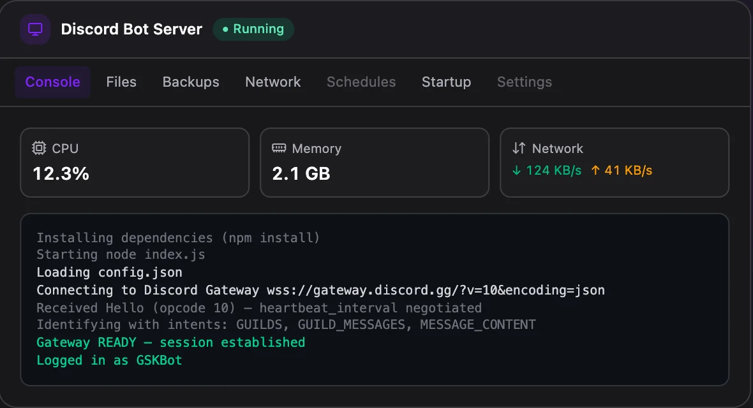The width and height of the screenshot is (753, 408).
Task: Click the Discord Bot Server title
Action: [131, 29]
